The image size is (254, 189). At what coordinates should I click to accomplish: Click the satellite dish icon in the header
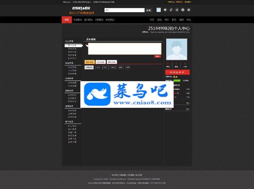click(171, 10)
